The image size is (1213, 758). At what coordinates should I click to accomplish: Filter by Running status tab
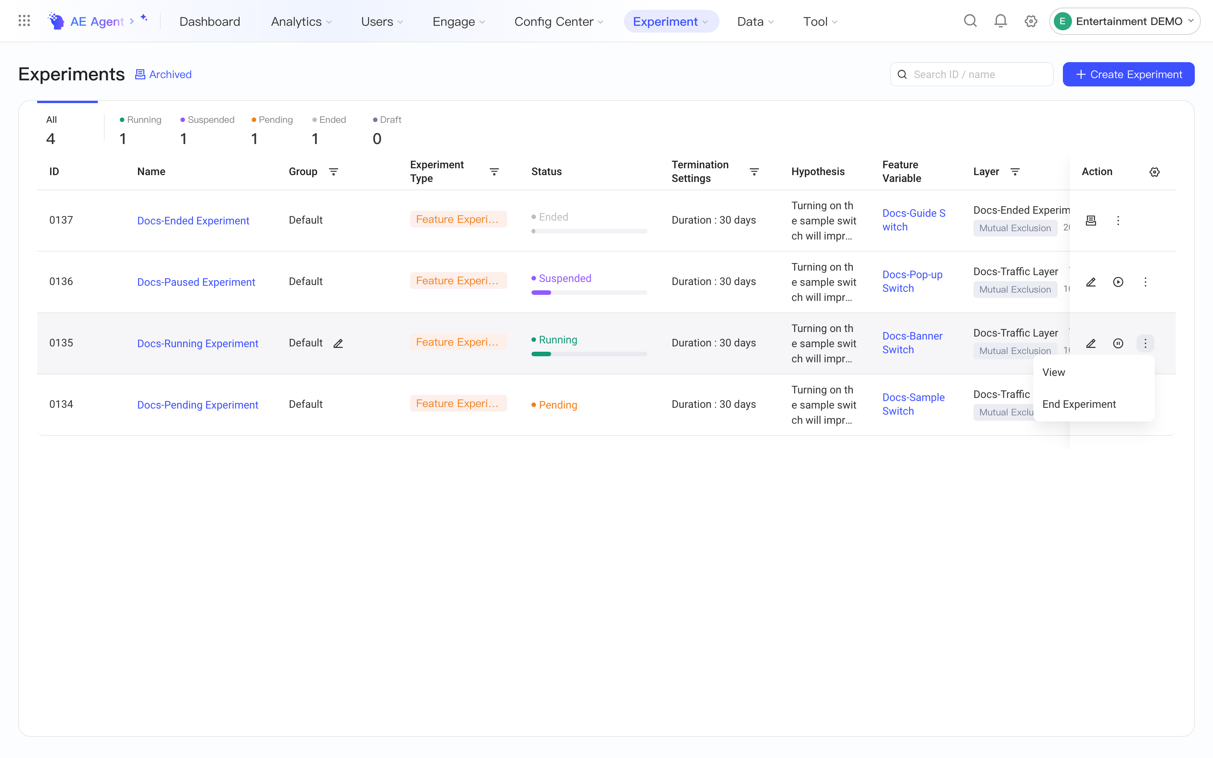(x=140, y=130)
